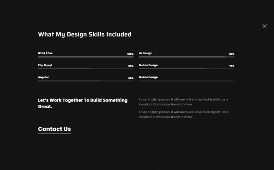Click the Ux Design progress bar
The height and width of the screenshot is (170, 274).
pyautogui.click(x=186, y=57)
